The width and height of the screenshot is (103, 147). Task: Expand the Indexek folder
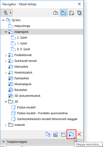tap(6, 125)
